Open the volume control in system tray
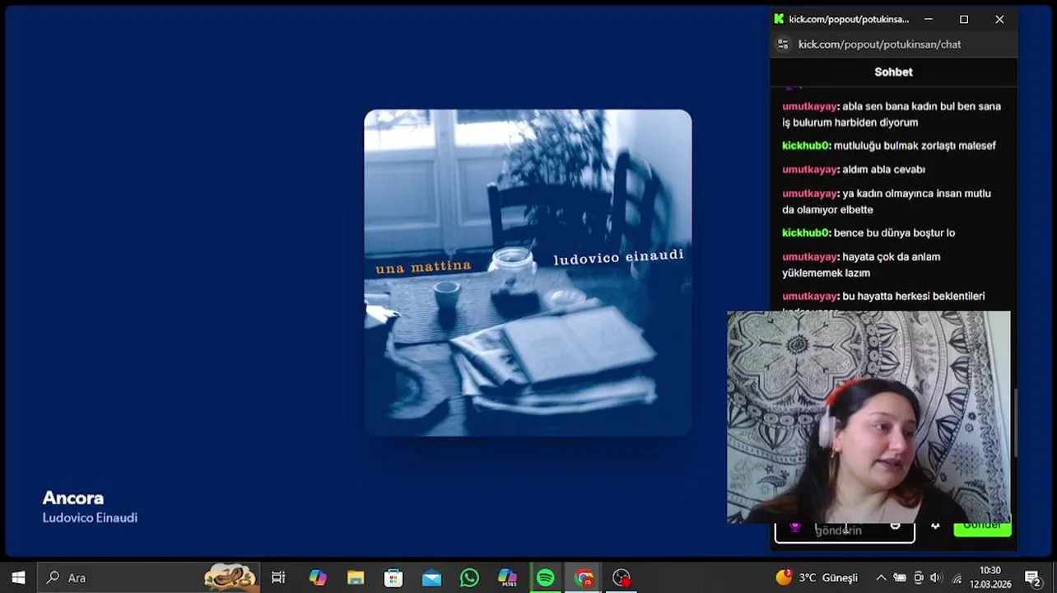The width and height of the screenshot is (1057, 593). pyautogui.click(x=938, y=577)
